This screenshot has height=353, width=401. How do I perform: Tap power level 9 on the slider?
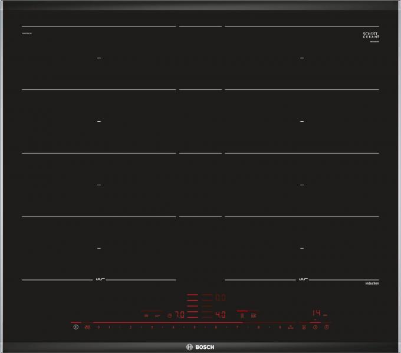(280, 327)
